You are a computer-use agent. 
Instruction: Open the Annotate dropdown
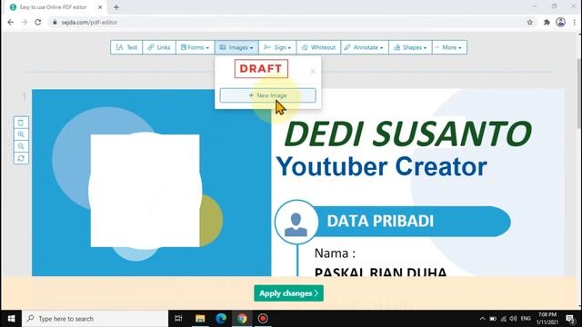(x=364, y=47)
